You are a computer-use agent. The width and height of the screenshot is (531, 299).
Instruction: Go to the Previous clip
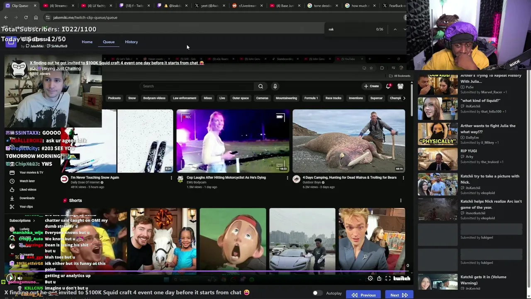tap(363, 295)
